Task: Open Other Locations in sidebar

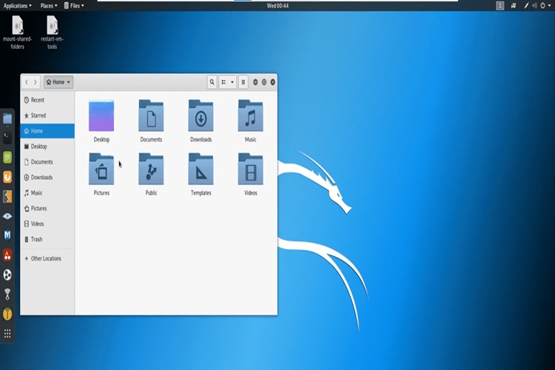Action: click(x=47, y=258)
